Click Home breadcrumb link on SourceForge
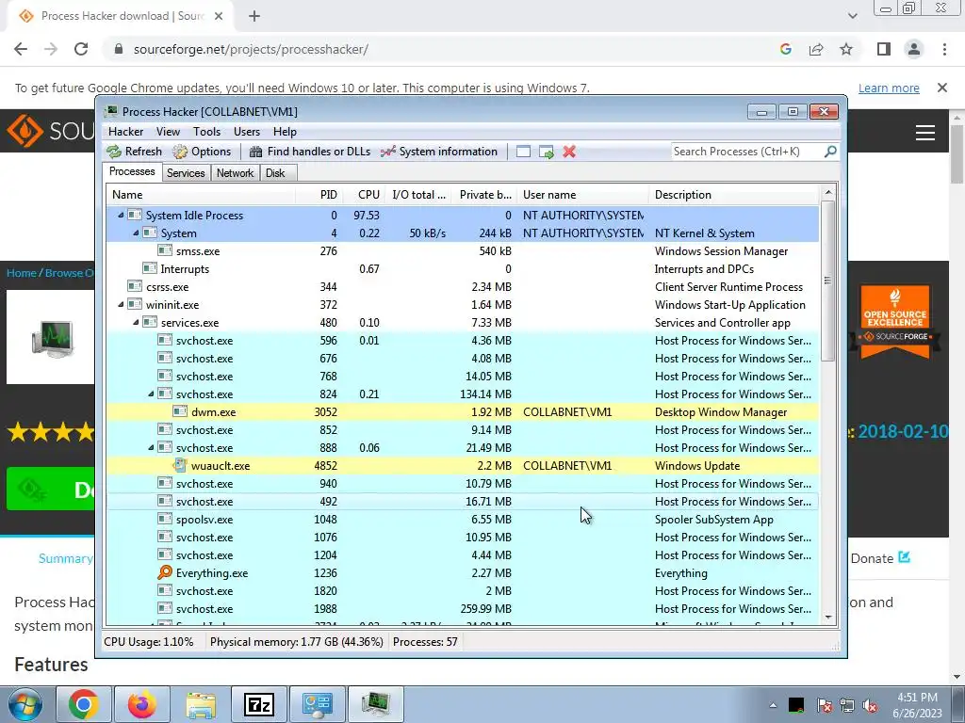The height and width of the screenshot is (723, 965). pos(22,273)
